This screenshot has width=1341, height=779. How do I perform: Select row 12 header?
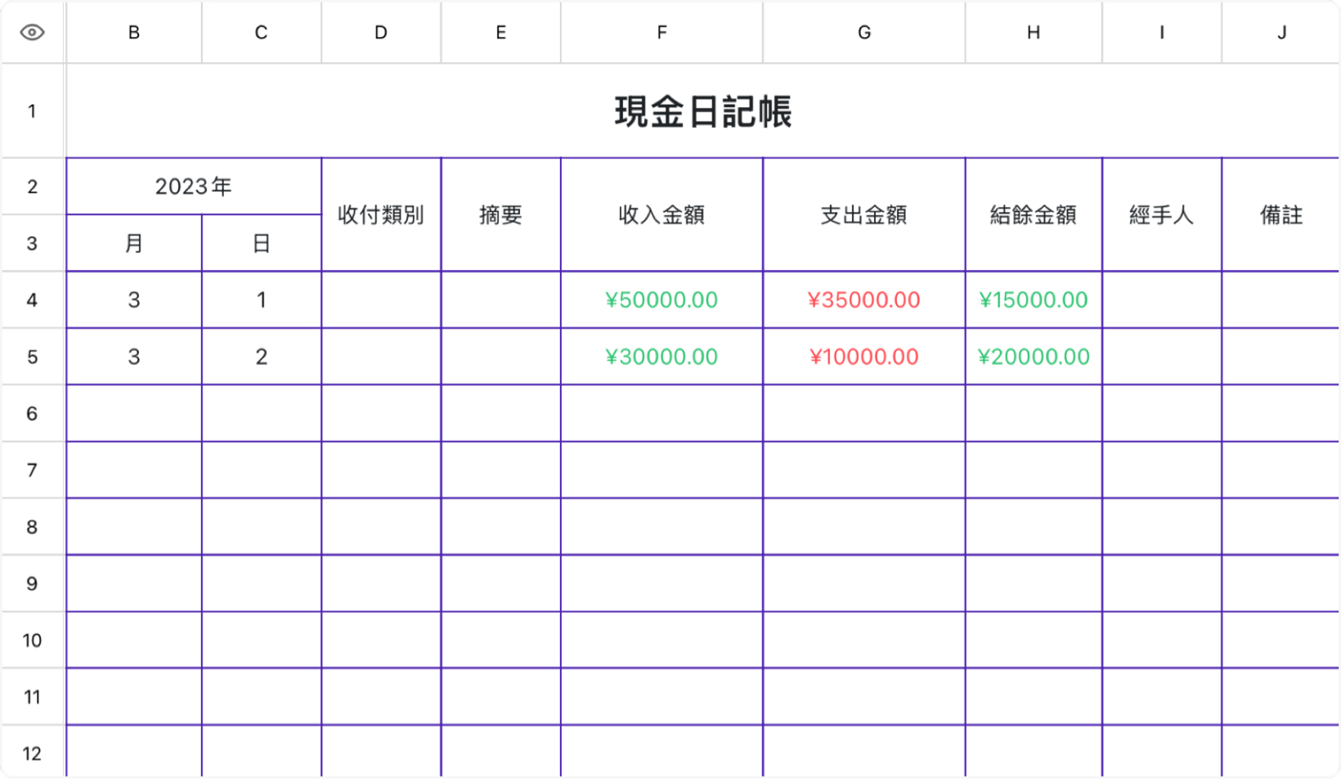(x=32, y=753)
